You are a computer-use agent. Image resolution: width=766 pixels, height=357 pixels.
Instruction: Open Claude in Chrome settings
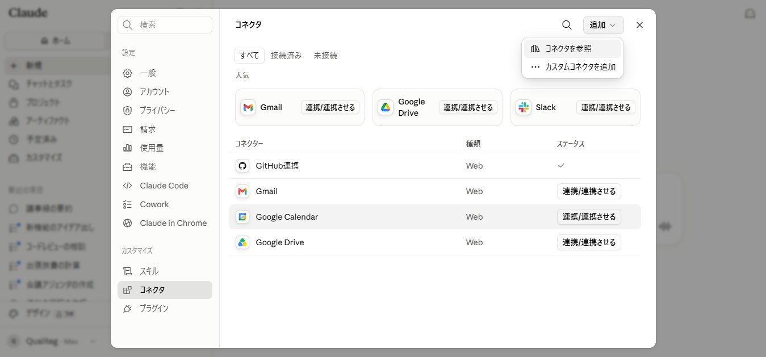[165, 223]
